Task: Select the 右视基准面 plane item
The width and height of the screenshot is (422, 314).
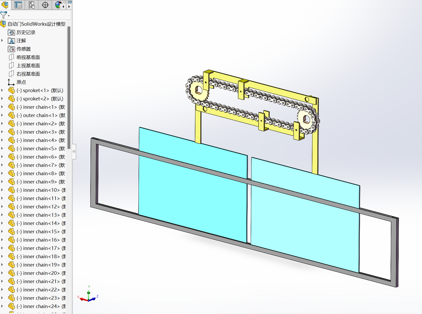Action: (28, 74)
